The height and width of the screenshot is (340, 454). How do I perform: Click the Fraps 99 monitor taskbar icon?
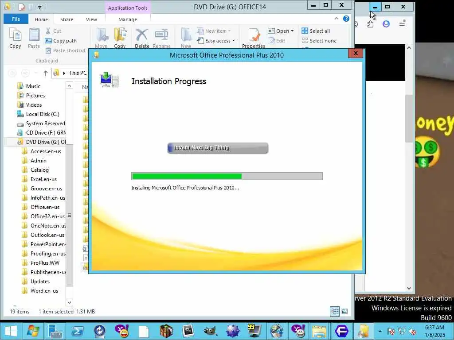click(x=254, y=331)
